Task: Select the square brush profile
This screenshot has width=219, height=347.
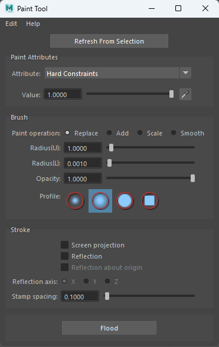Action: [x=149, y=201]
